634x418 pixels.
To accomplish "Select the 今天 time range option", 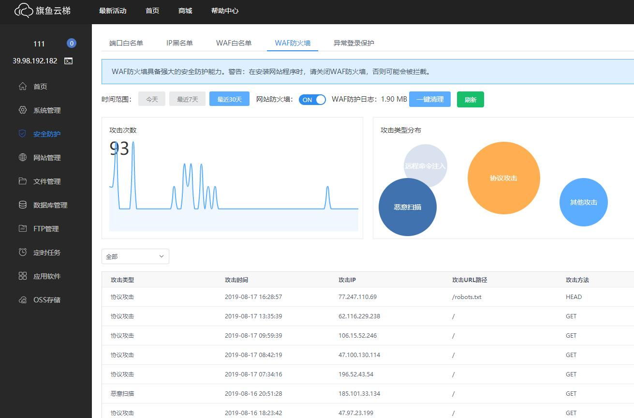I will (152, 99).
